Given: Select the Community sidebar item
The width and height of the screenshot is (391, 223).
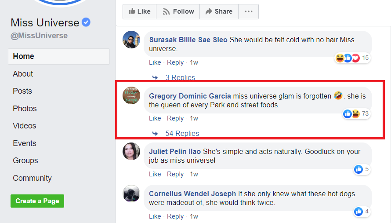Looking at the screenshot, I should [x=32, y=178].
